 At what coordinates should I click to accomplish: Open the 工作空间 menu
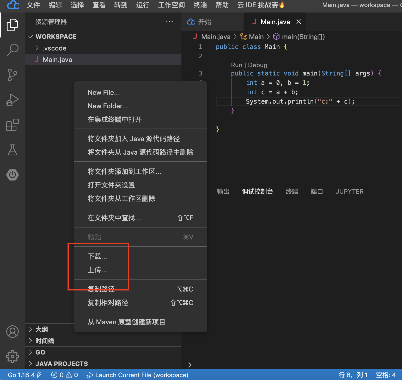pyautogui.click(x=172, y=5)
